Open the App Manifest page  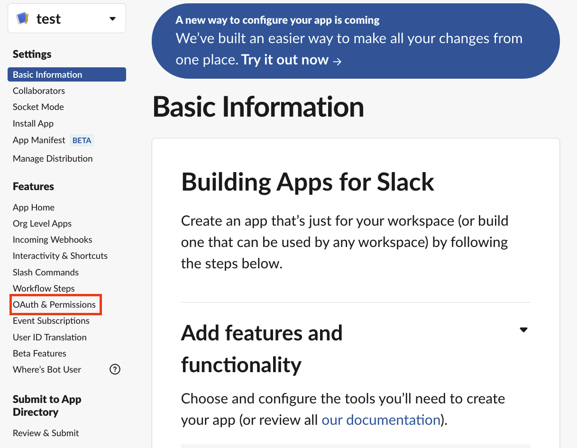coord(39,140)
